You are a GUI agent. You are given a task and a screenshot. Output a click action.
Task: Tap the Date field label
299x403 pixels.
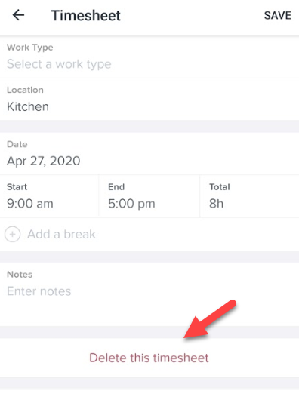point(17,144)
